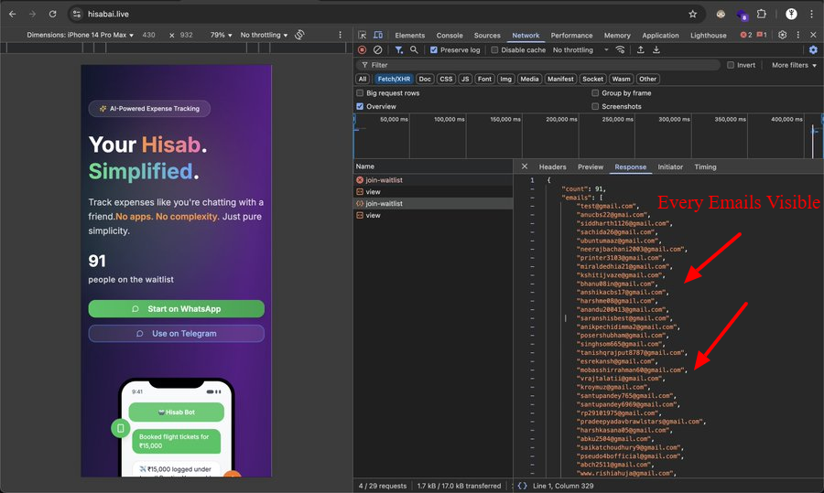824x493 pixels.
Task: Enable Big request rows checkbox
Action: (x=360, y=93)
